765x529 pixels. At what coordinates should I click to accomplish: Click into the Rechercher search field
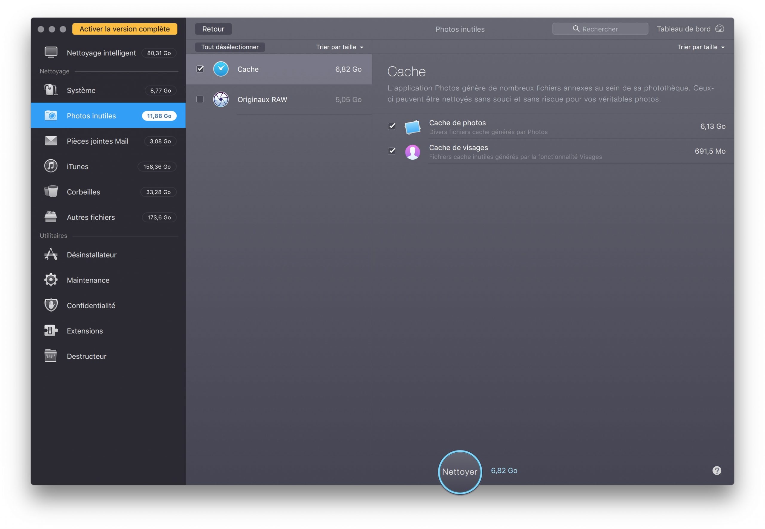click(x=600, y=29)
